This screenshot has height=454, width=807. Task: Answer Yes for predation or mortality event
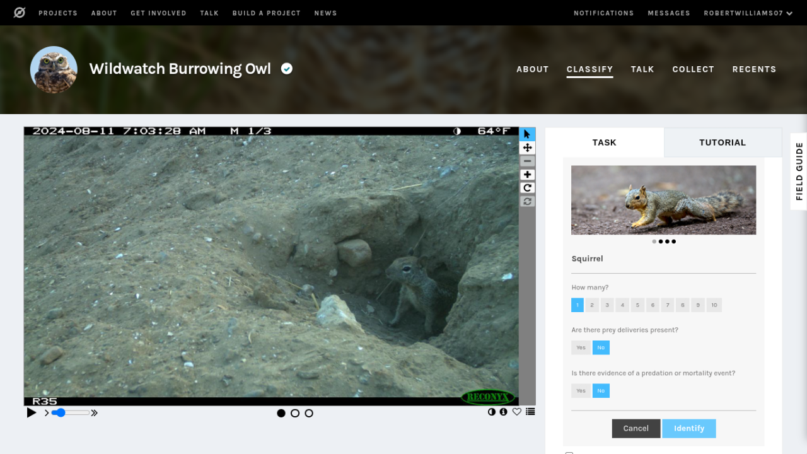[581, 391]
